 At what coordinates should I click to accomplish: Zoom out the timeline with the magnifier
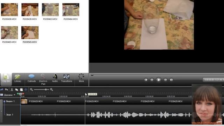(x=31, y=90)
